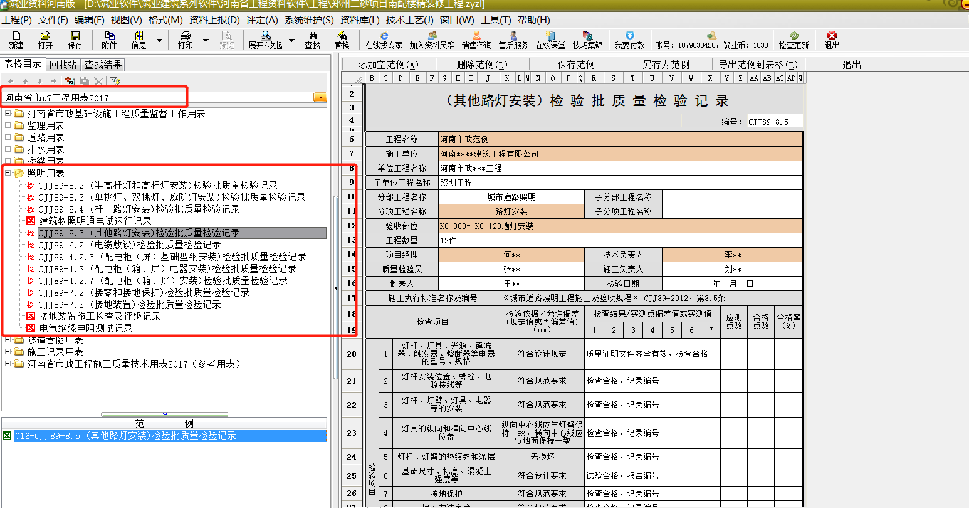Image resolution: width=969 pixels, height=508 pixels.
Task: Select CJJ89-7.3 接地装置 record
Action: point(130,304)
